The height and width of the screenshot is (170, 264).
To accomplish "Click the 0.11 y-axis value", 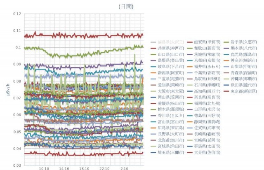I will pos(17,31).
